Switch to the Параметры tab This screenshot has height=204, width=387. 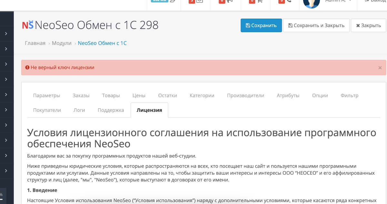point(47,95)
